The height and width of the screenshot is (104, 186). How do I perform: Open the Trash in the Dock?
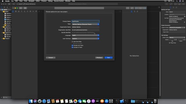pyautogui.click(x=155, y=101)
